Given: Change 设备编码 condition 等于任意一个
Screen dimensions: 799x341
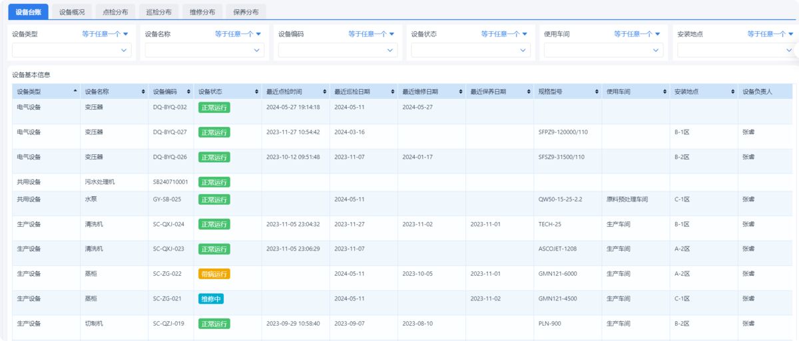Looking at the screenshot, I should click(372, 34).
